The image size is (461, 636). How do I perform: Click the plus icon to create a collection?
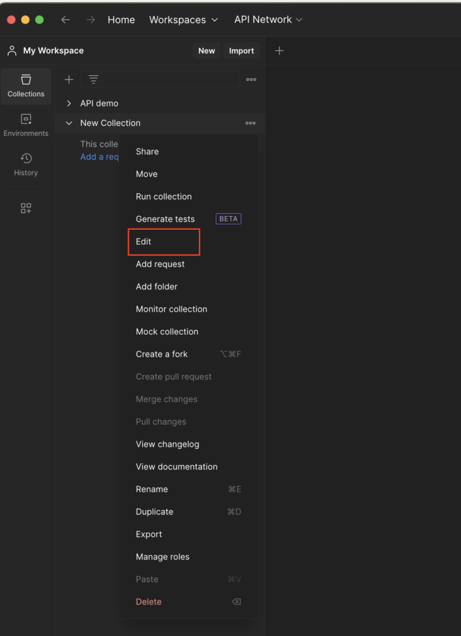point(69,79)
